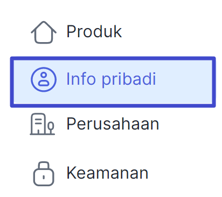Click the Perusahaan text label
Screen dimensions: 222x197
click(x=113, y=124)
